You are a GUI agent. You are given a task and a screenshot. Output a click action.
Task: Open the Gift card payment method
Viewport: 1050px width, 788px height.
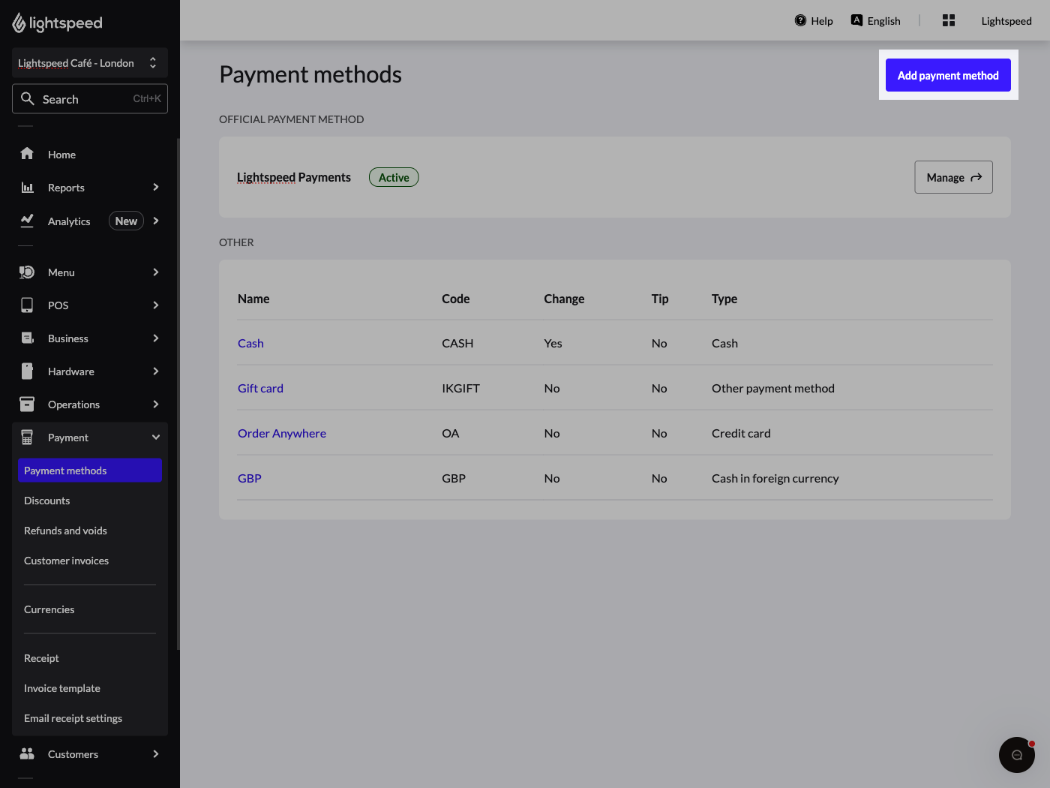coord(260,388)
